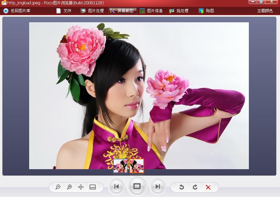Click the fit-to-window icon

pos(81,187)
